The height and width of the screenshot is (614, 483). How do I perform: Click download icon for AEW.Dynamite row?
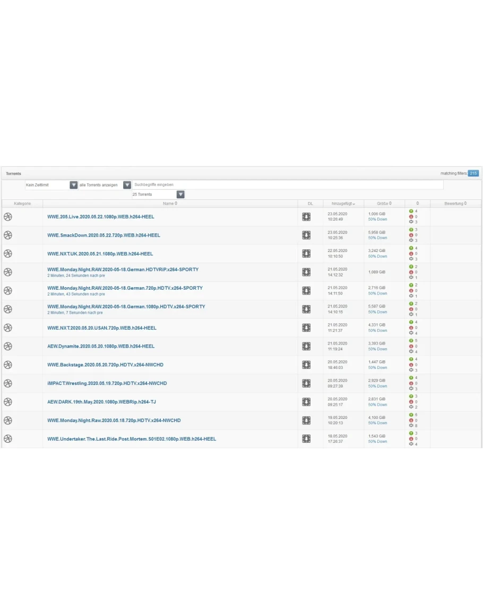pos(306,346)
